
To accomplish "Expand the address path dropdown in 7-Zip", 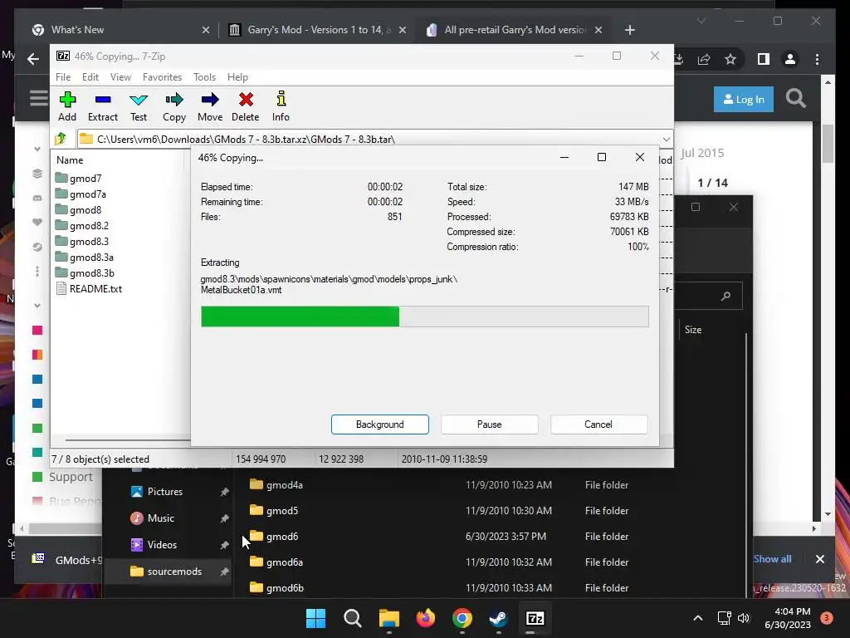I will click(x=667, y=139).
